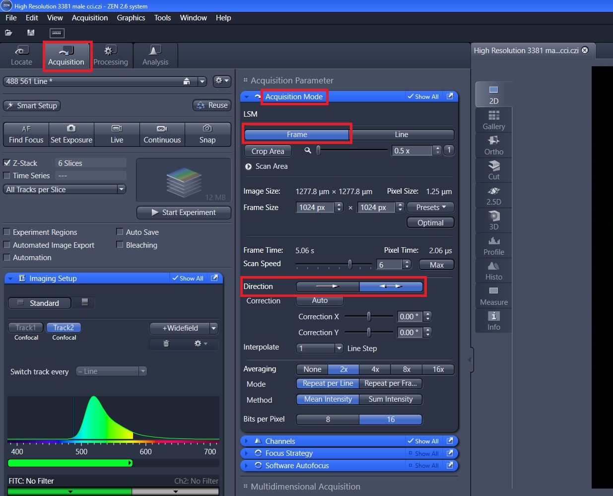Image resolution: width=613 pixels, height=496 pixels.
Task: Disable the Z-Stack checkbox
Action: [7, 163]
